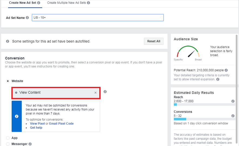The width and height of the screenshot is (239, 146).
Task: Click info icon beside Potential Reach
Action: [226, 70]
